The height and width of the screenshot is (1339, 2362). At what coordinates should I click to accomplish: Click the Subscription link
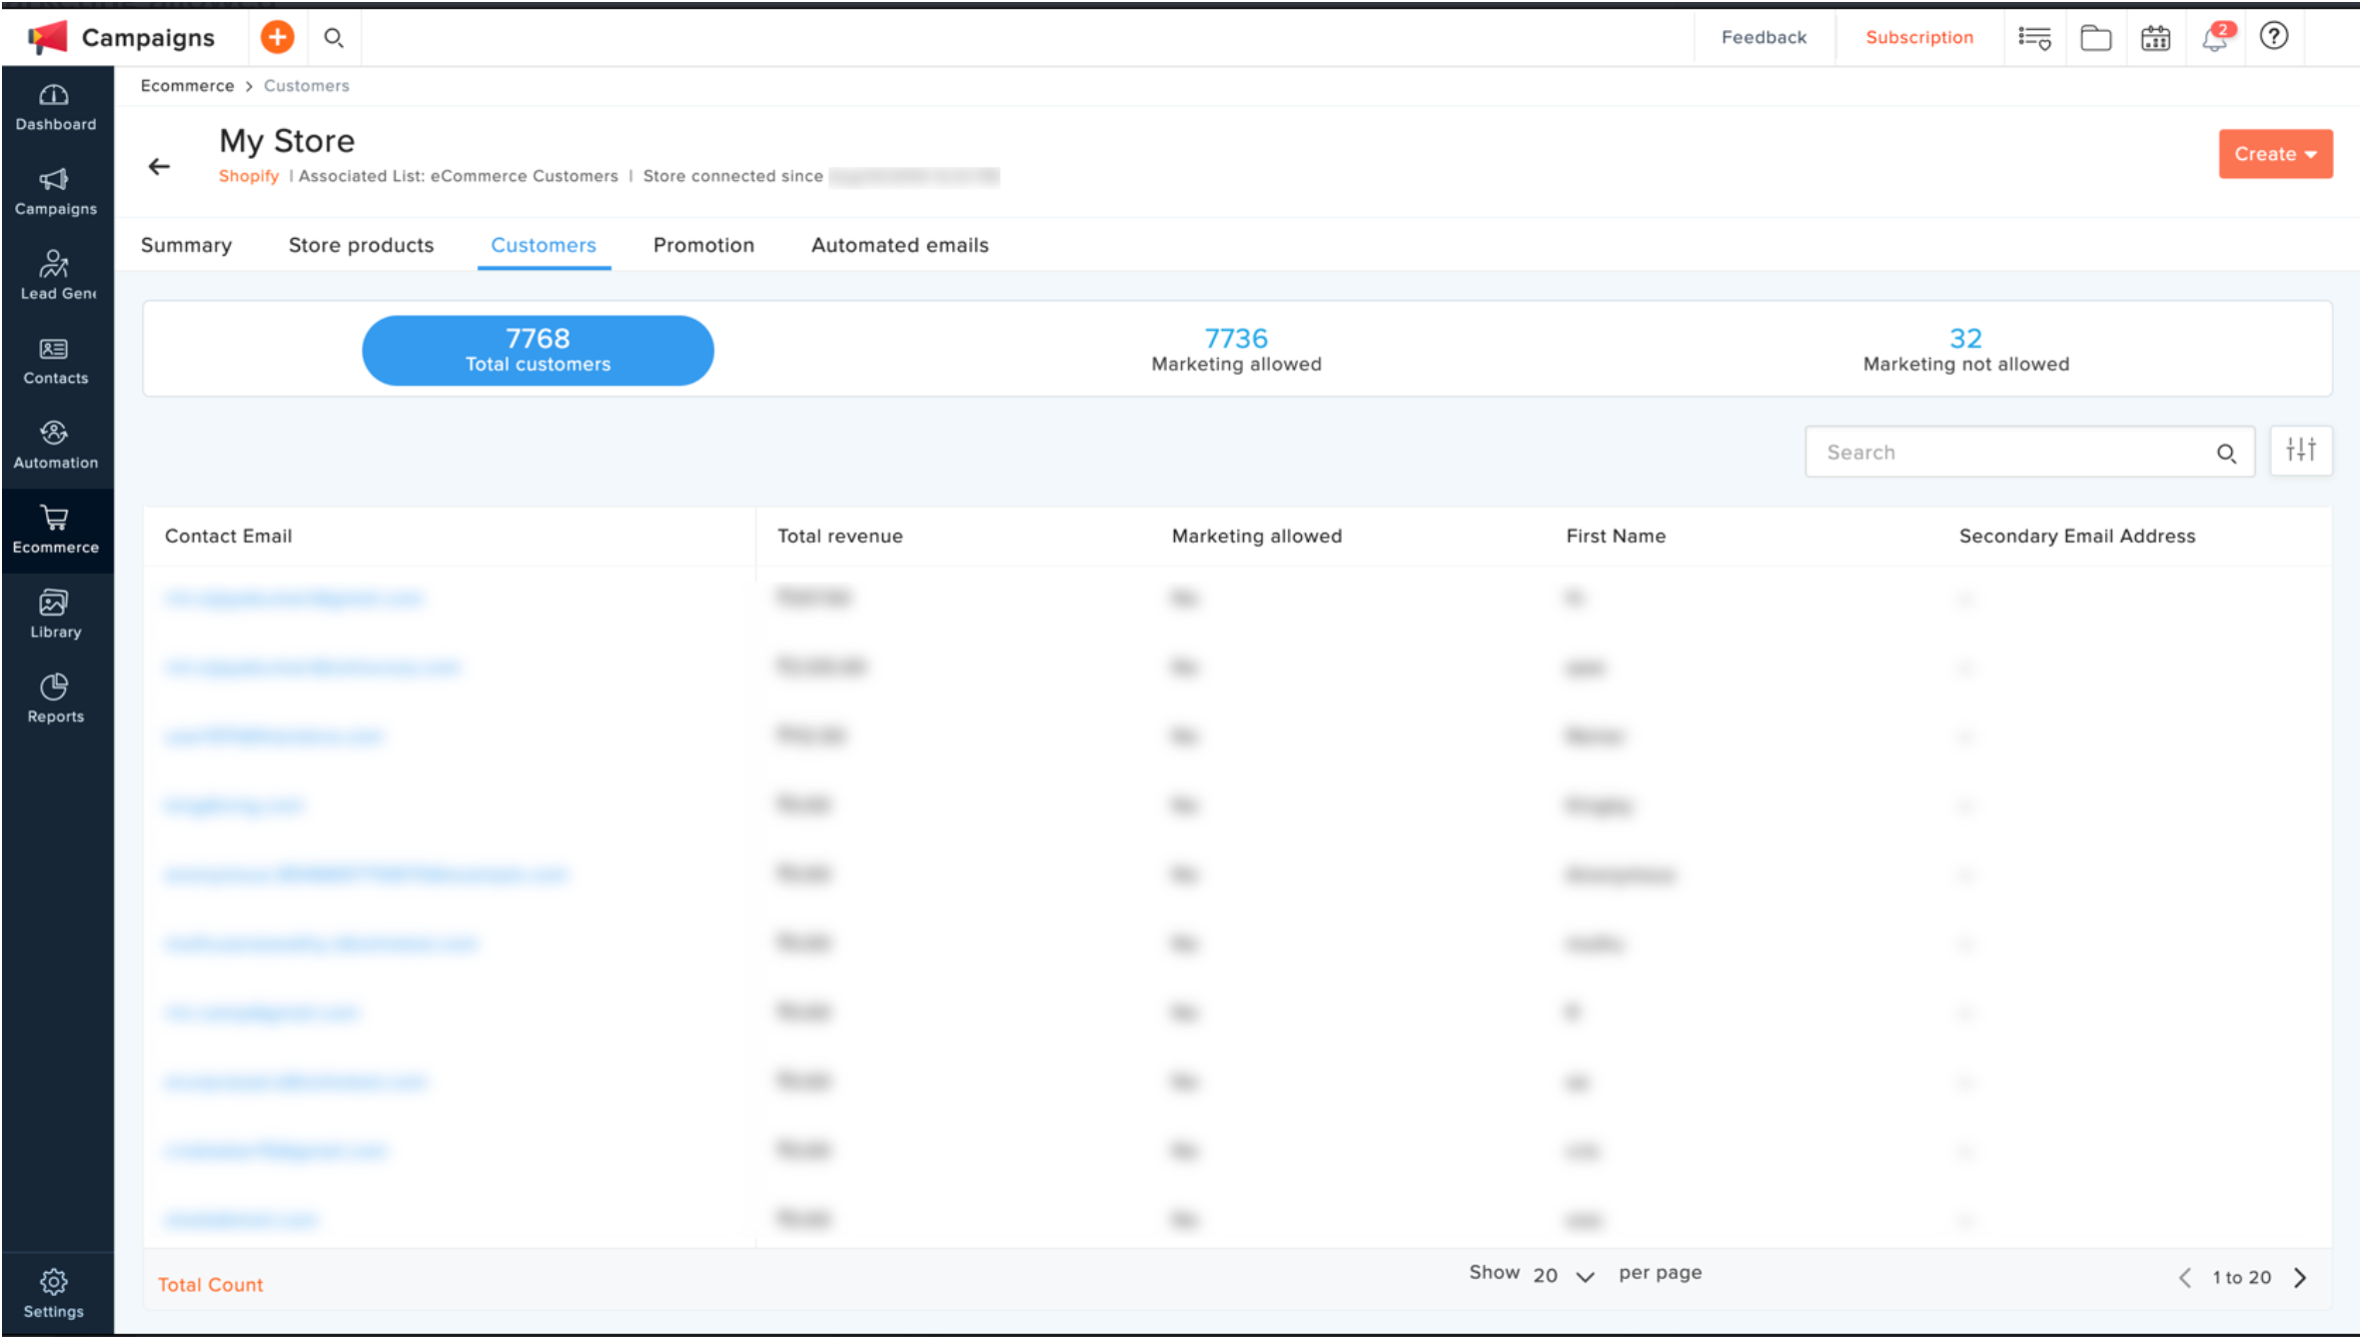click(x=1919, y=38)
